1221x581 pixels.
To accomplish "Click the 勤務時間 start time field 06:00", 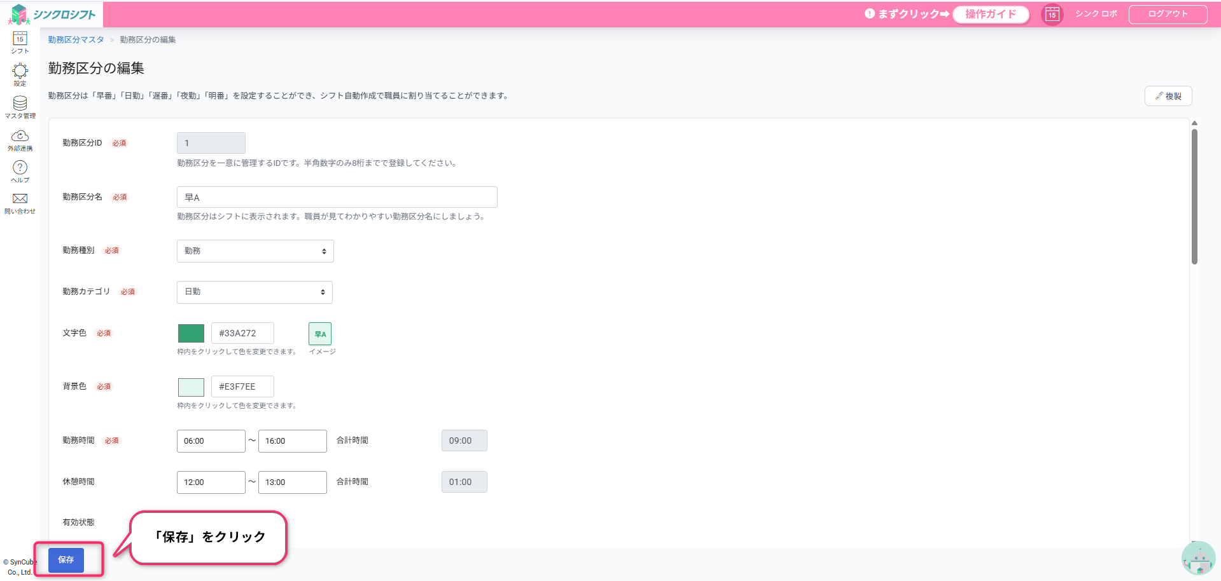I will pyautogui.click(x=211, y=441).
